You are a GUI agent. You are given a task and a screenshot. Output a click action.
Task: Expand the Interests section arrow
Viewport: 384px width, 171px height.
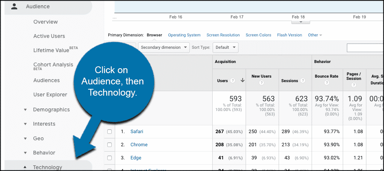pos(25,124)
